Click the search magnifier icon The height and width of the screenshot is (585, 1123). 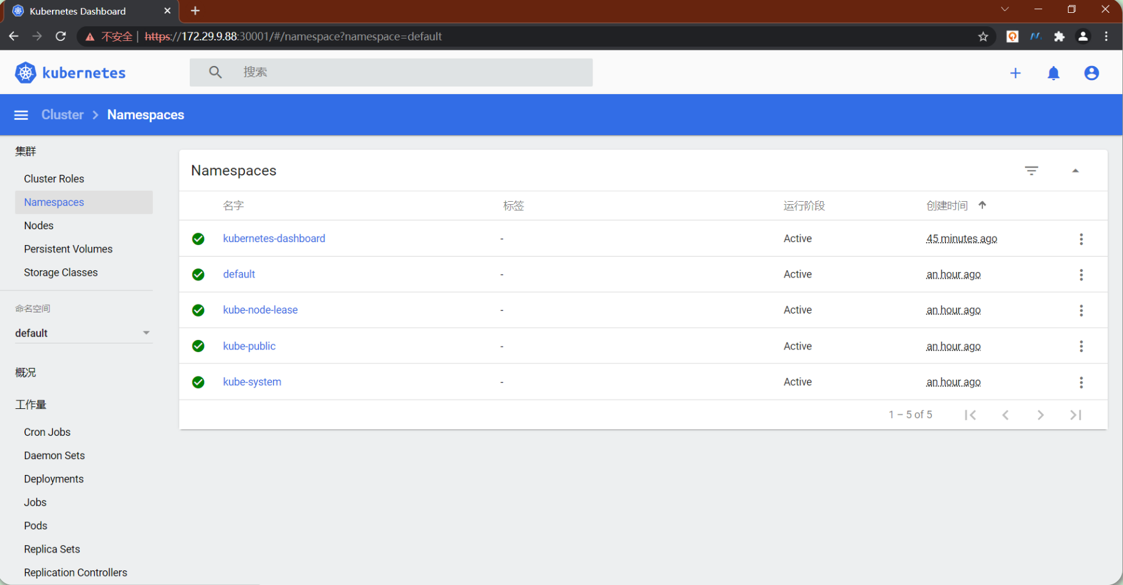point(215,72)
